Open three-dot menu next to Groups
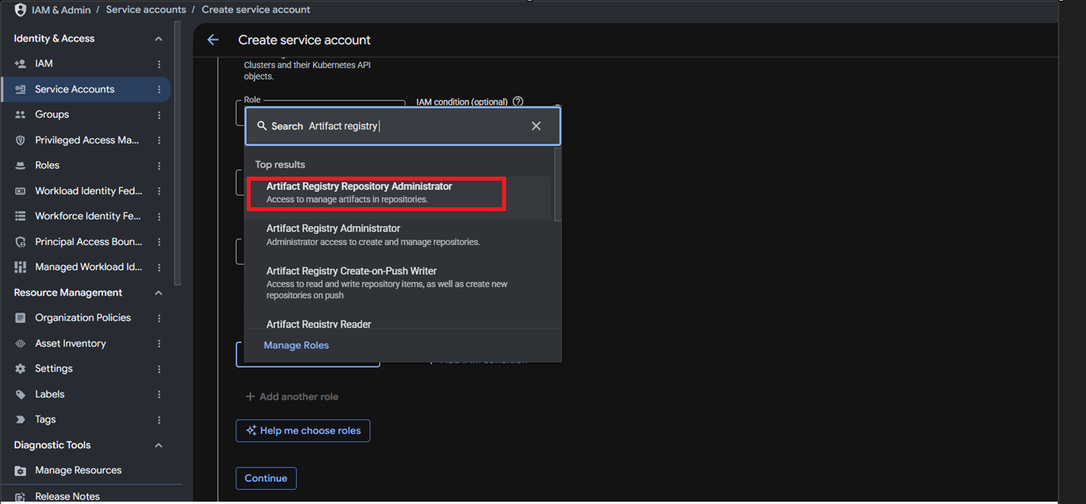Viewport: 1086px width, 504px height. point(160,115)
